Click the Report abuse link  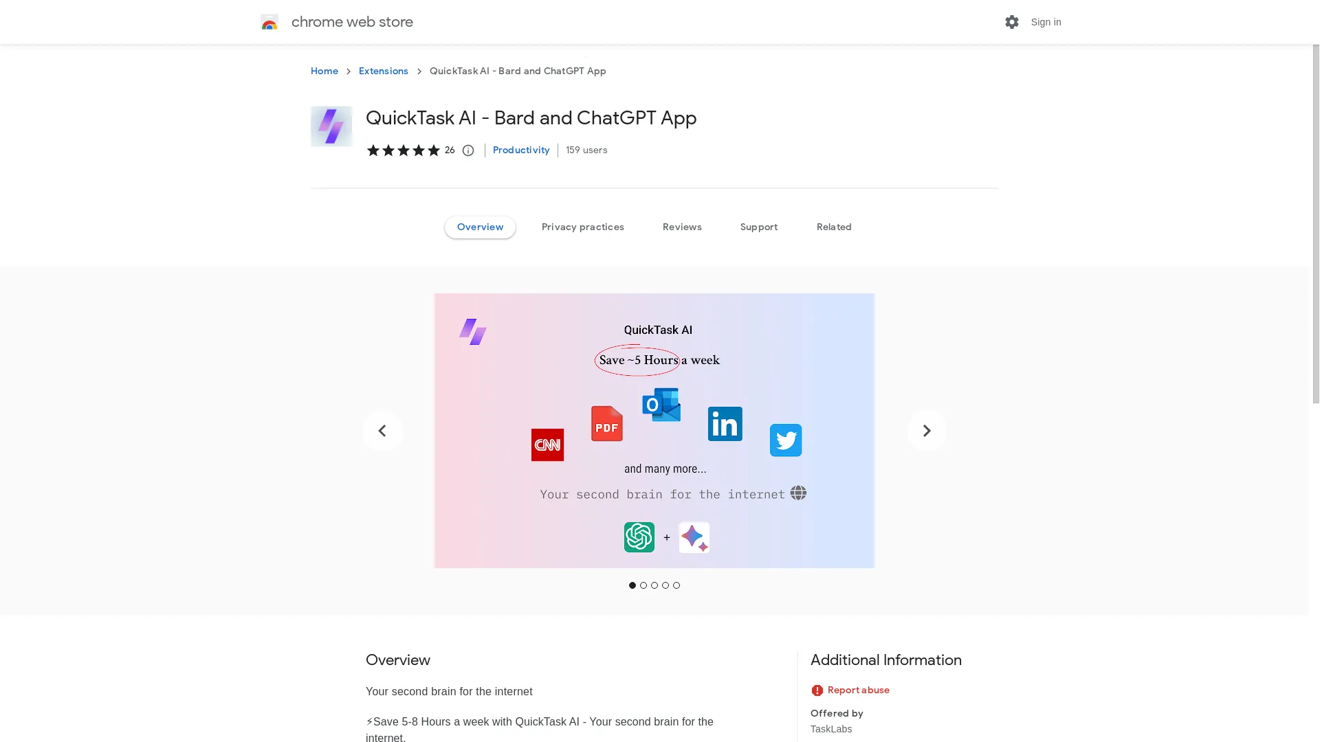858,690
